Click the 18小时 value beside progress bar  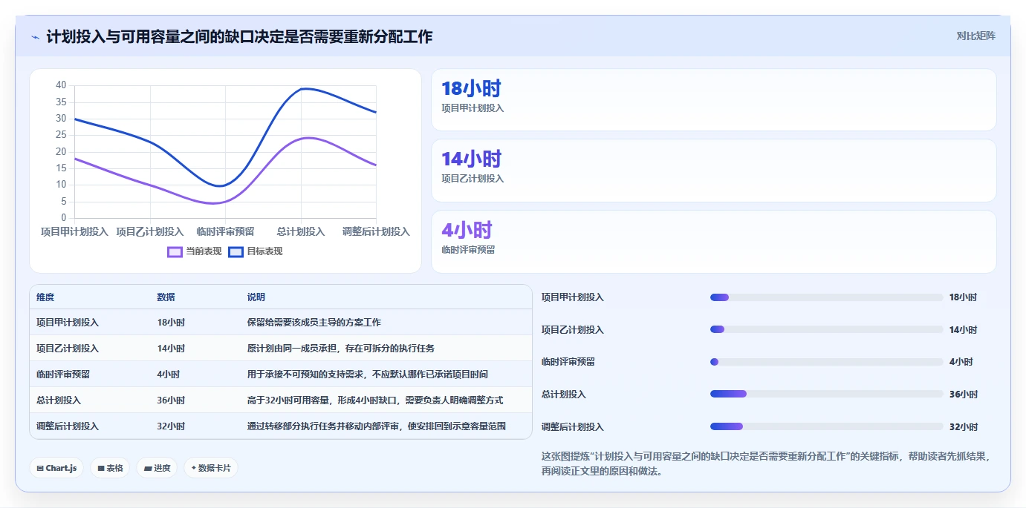963,297
